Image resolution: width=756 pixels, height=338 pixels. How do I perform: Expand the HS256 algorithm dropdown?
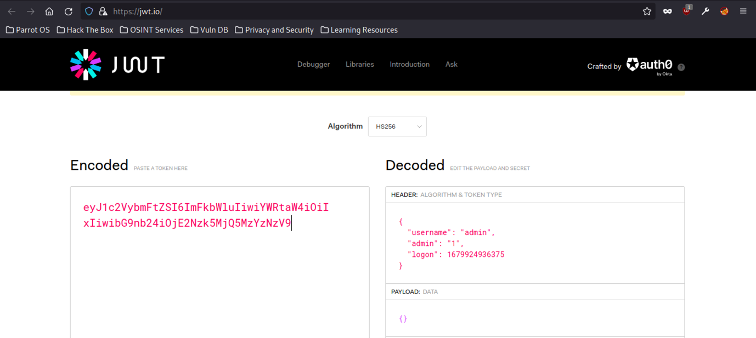click(397, 127)
